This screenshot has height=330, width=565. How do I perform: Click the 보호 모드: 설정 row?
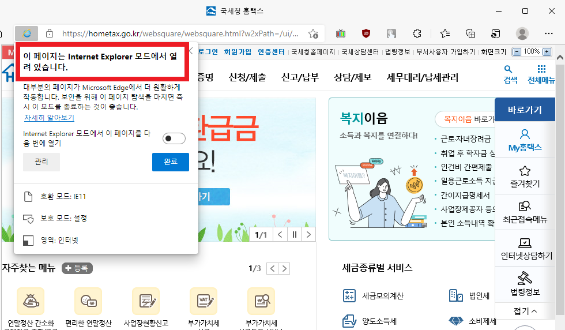tap(106, 218)
